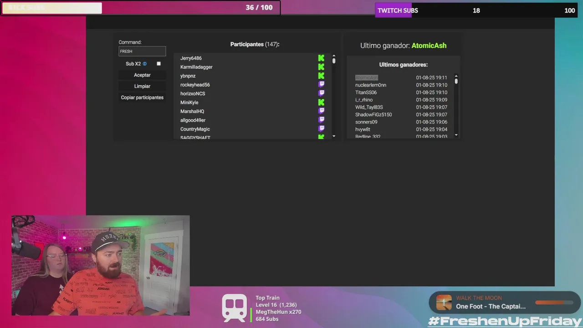Click the winners list scrollbar thumb

pyautogui.click(x=456, y=81)
